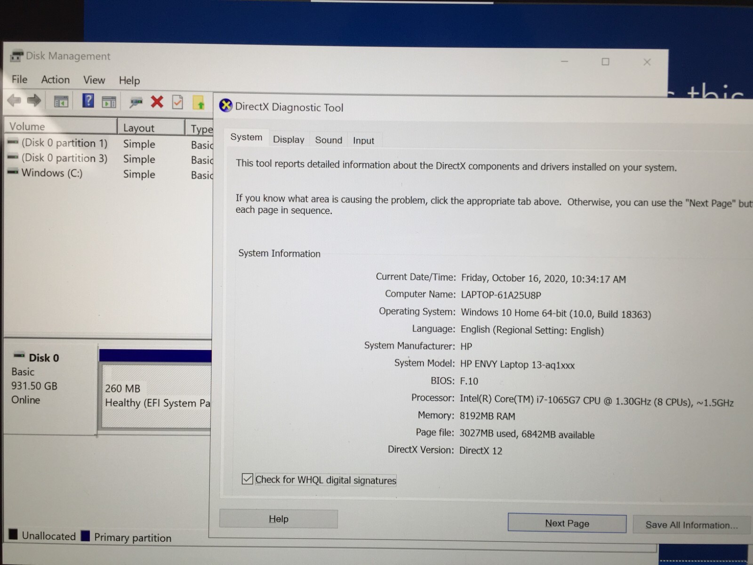This screenshot has height=565, width=753.
Task: Open the Action menu in Disk Management
Action: [55, 80]
